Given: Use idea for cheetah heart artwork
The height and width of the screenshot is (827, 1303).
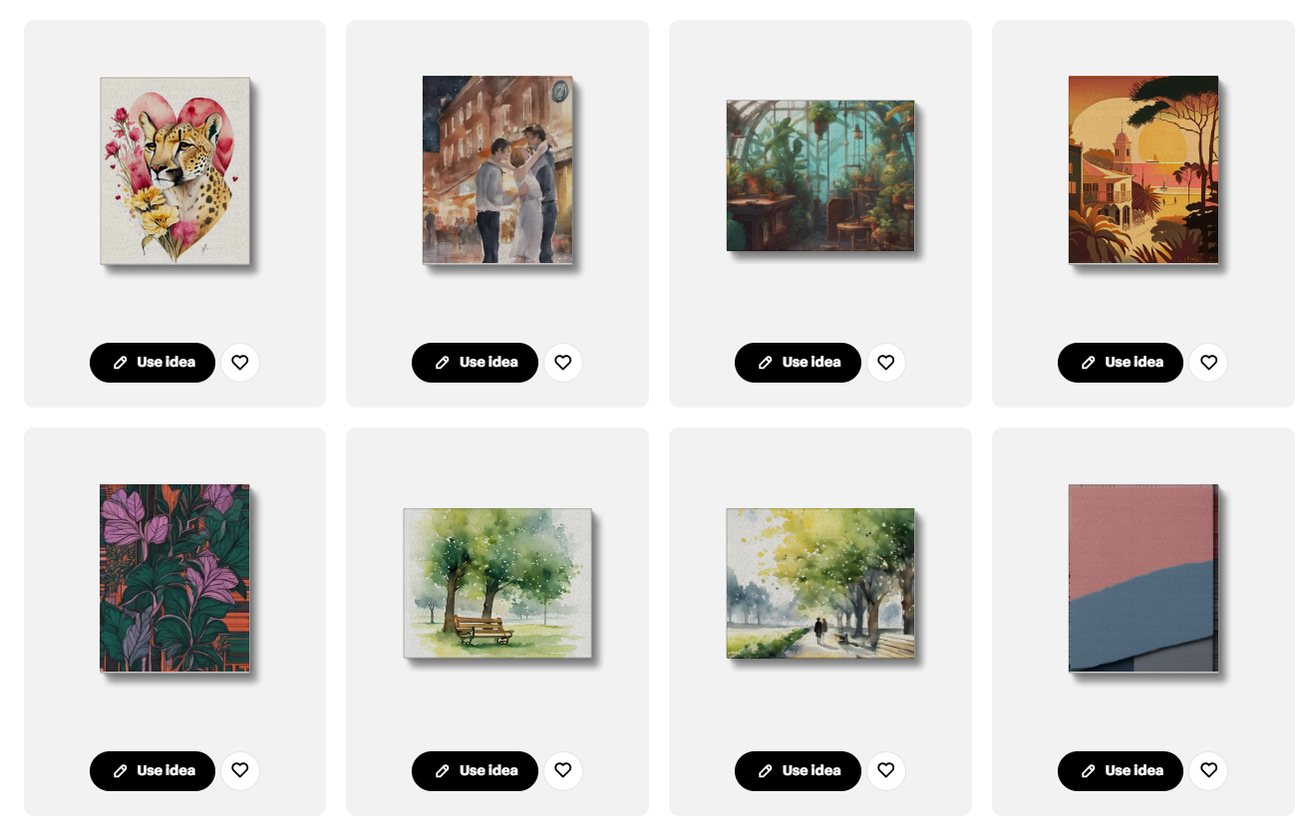Looking at the screenshot, I should tap(153, 363).
